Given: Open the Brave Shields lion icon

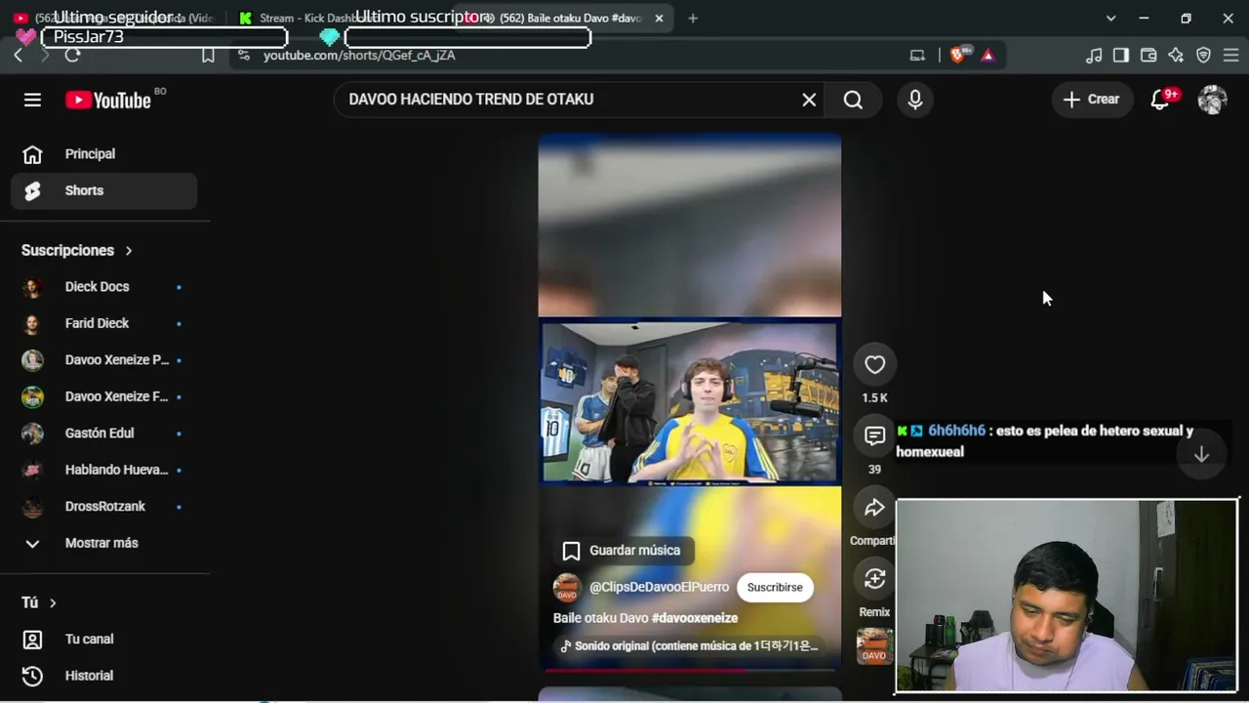Looking at the screenshot, I should 957,56.
